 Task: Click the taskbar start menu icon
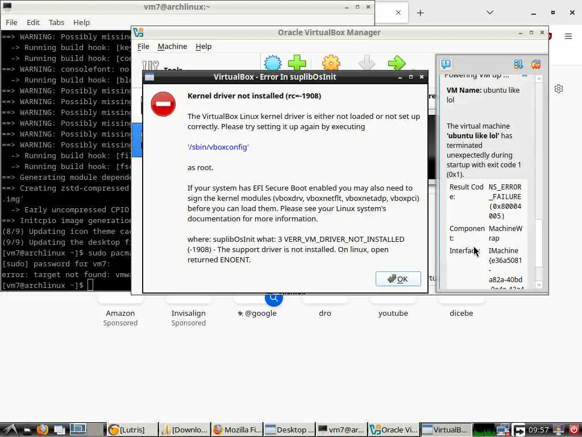10,430
